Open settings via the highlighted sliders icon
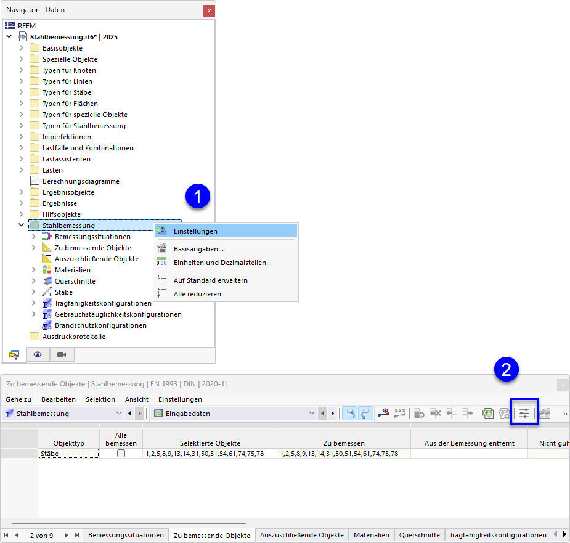Viewport: 570px width, 543px height. [x=524, y=414]
